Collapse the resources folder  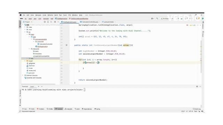coord(29,49)
